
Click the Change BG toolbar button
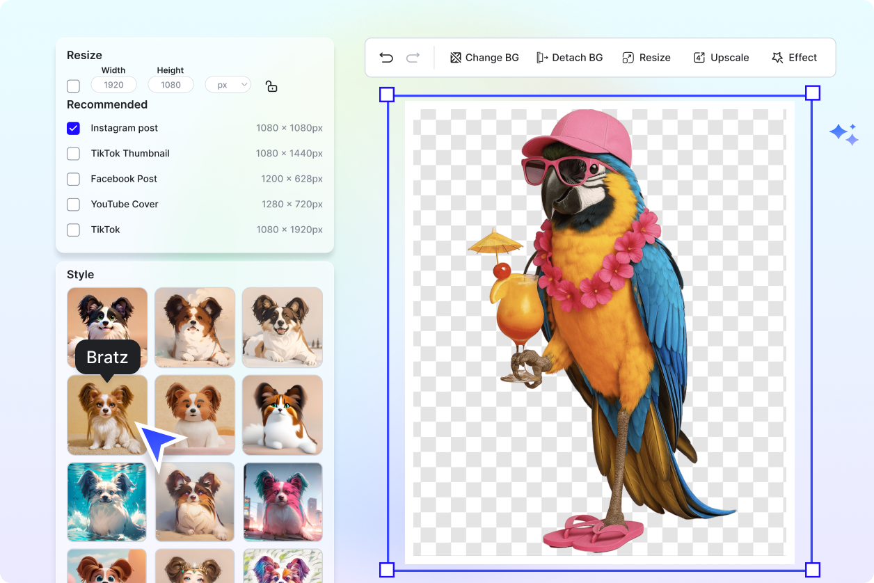coord(484,58)
